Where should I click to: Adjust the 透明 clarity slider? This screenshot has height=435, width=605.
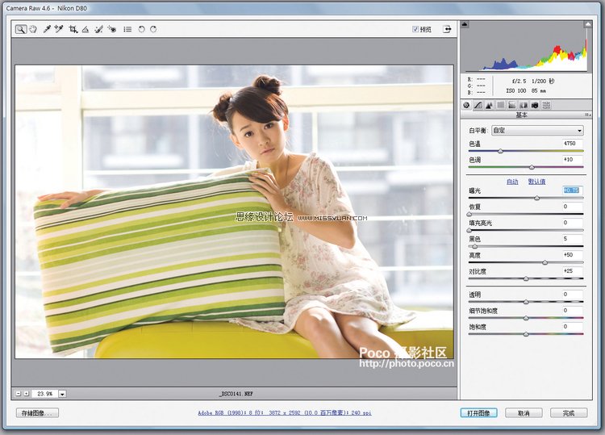tap(526, 302)
